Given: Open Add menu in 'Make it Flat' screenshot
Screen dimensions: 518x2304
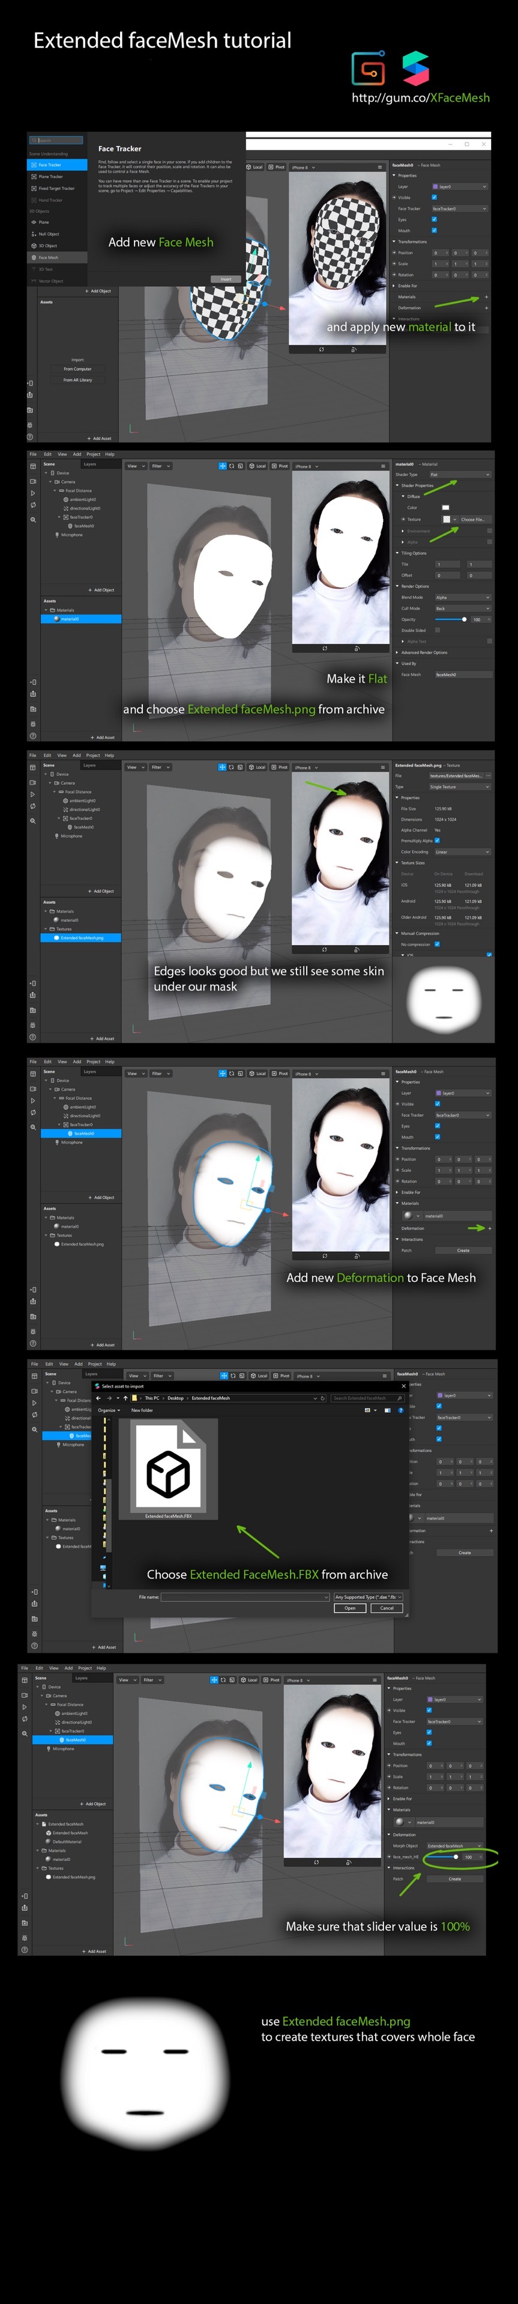Looking at the screenshot, I should (x=77, y=455).
